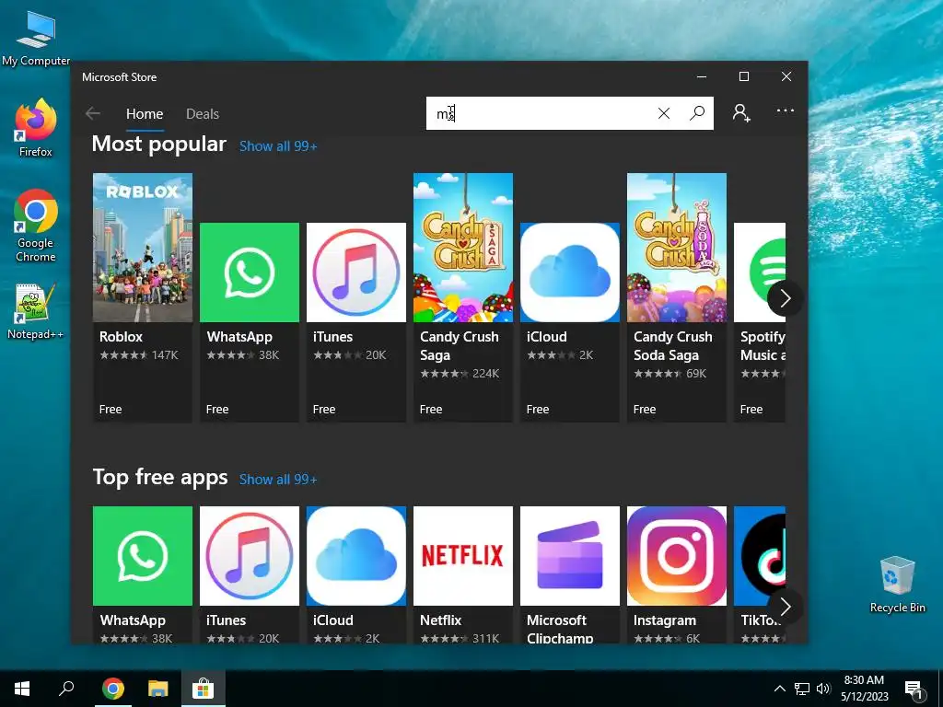Click the Roblox title text
Viewport: 943px width, 707px height.
121,337
